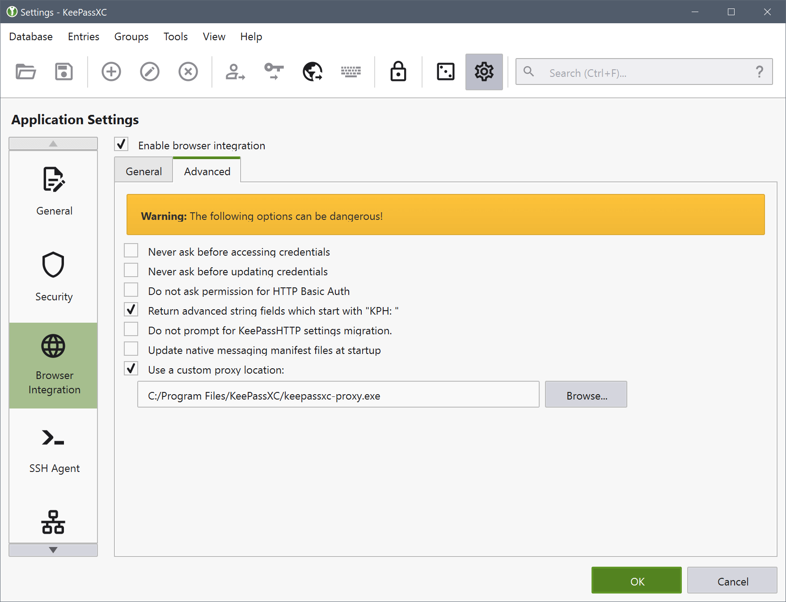Click the Delete Entry X icon
The height and width of the screenshot is (602, 786).
(188, 72)
